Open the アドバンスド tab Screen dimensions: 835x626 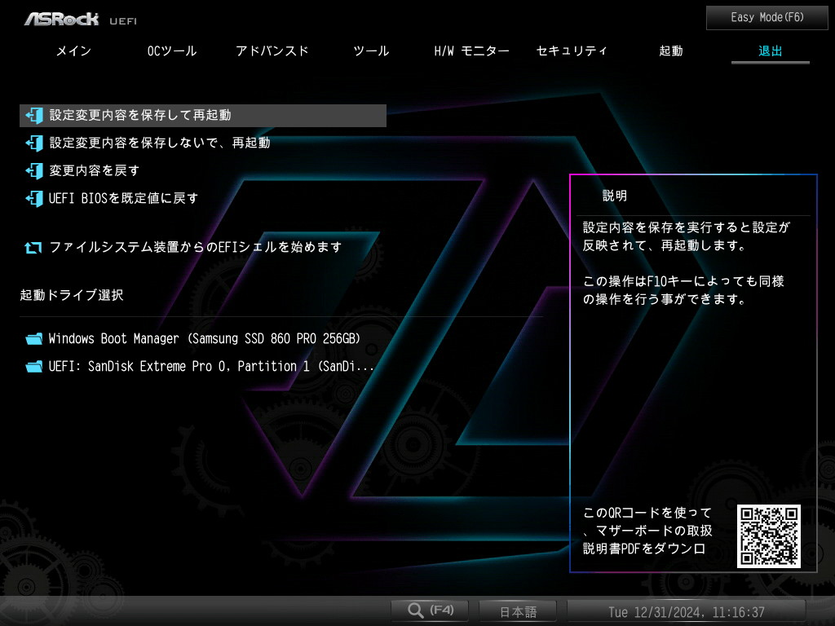(x=272, y=51)
